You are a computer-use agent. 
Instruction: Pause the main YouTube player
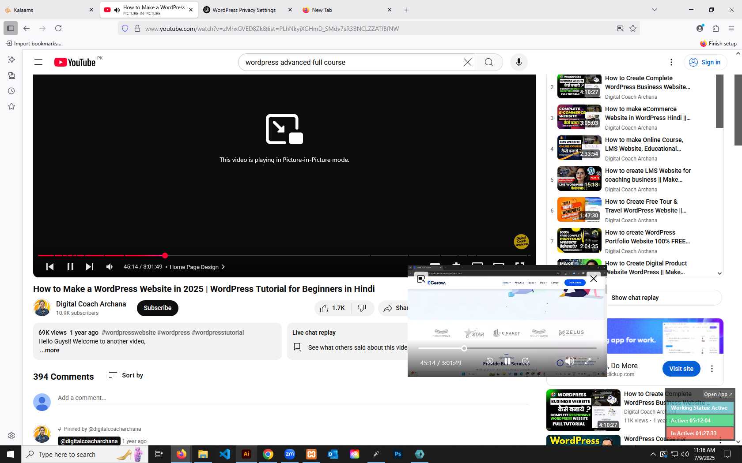(x=70, y=267)
